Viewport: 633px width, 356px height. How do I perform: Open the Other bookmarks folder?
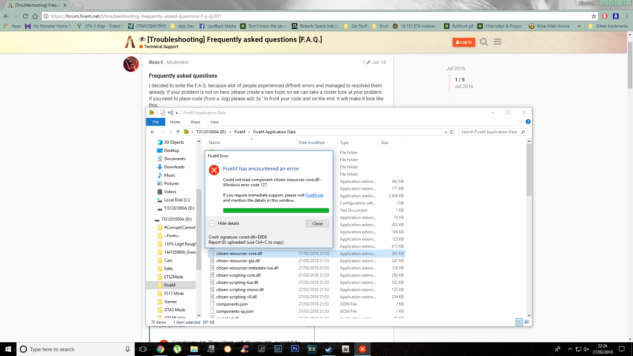coord(608,26)
